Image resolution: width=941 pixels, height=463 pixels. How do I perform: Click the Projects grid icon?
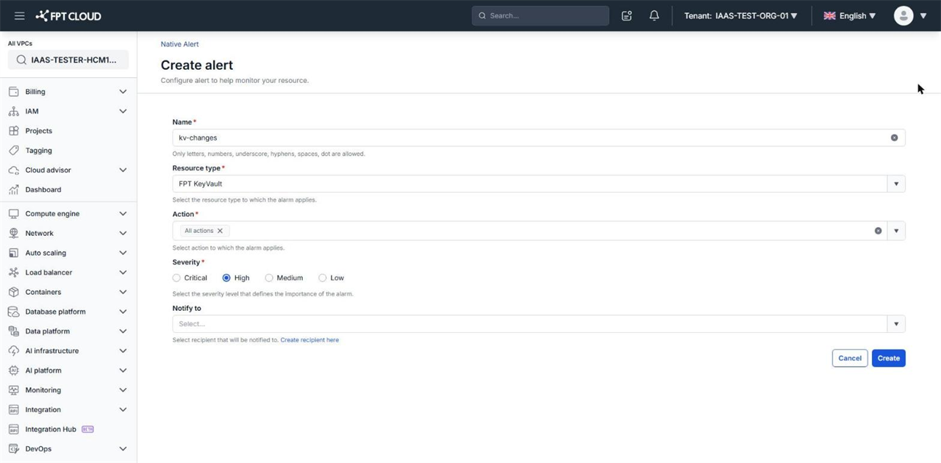13,131
